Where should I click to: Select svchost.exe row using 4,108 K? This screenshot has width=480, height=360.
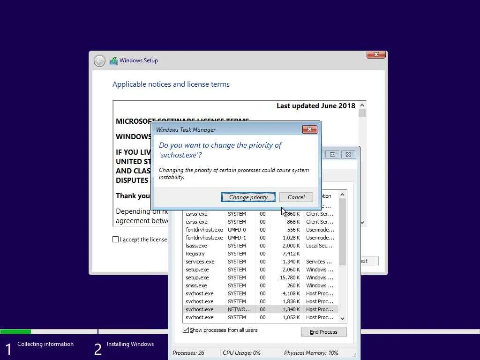click(261, 293)
